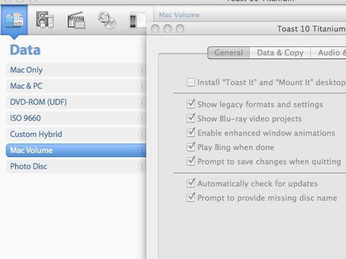Toggle Prompt to provide missing disc name

point(191,197)
